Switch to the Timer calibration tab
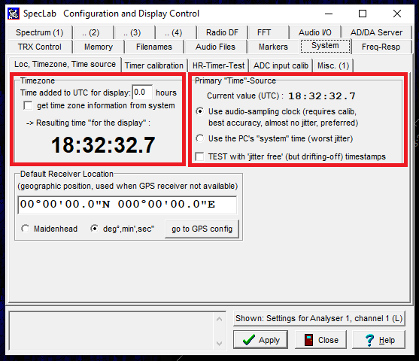This screenshot has height=361, width=419. pos(154,65)
